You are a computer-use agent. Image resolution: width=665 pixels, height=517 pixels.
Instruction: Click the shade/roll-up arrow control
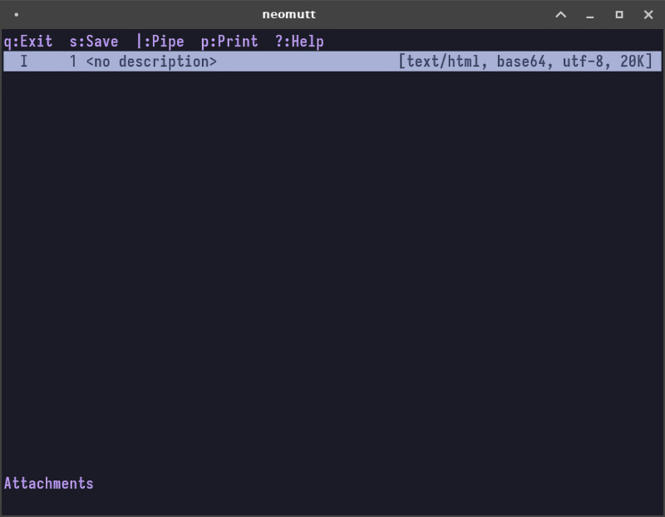click(x=560, y=14)
